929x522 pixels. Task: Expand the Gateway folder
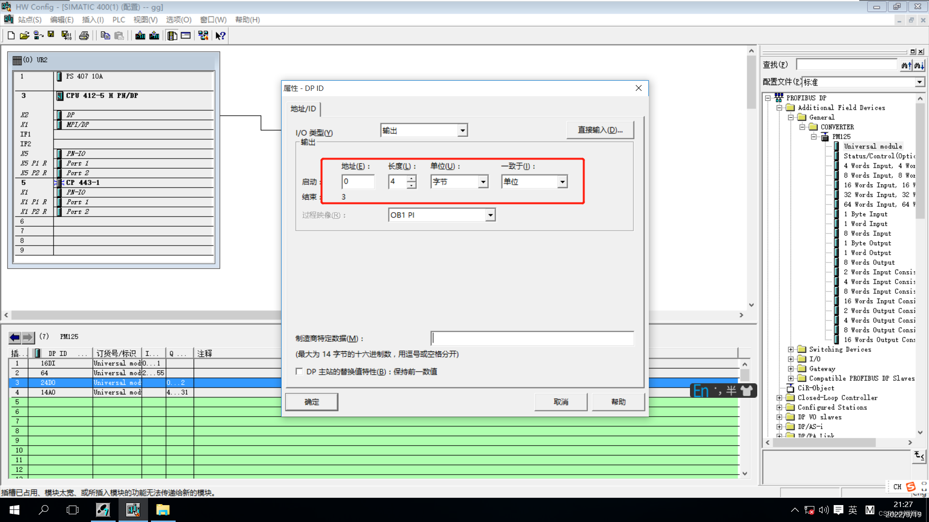pyautogui.click(x=791, y=369)
